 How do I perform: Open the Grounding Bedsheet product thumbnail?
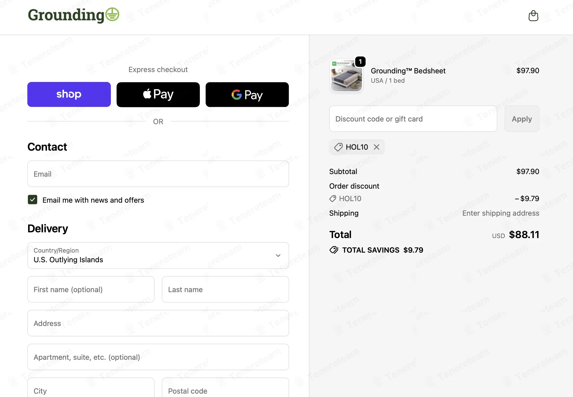click(346, 76)
